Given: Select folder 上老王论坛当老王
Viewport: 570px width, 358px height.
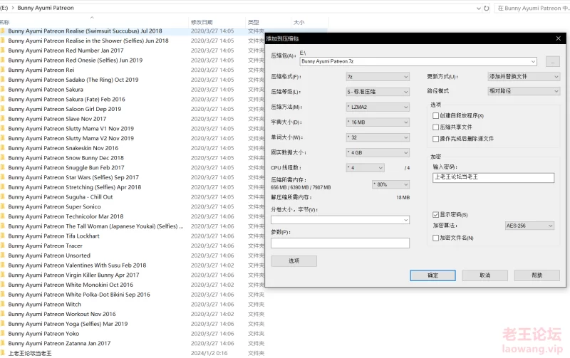Looking at the screenshot, I should point(30,354).
